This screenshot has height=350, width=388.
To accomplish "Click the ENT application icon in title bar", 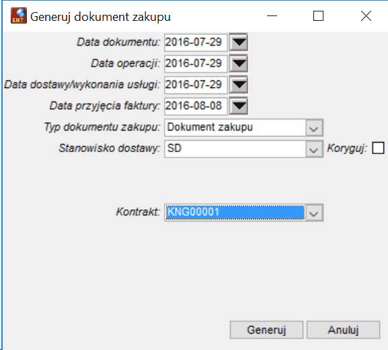I will pos(19,15).
